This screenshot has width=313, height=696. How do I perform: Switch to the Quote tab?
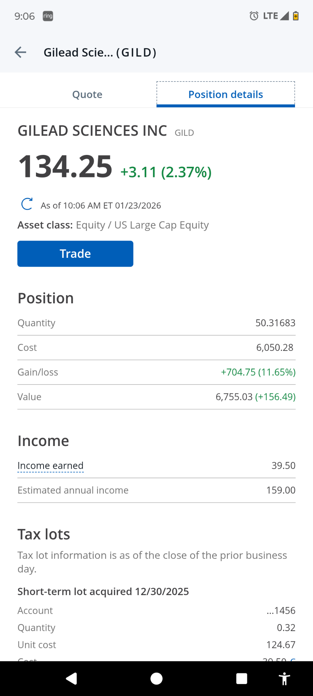[x=87, y=94]
